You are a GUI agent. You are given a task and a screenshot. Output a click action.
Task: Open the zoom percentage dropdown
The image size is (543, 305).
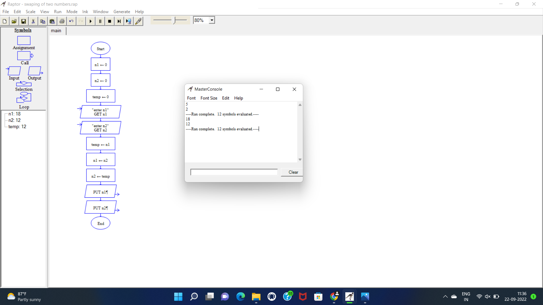(212, 20)
